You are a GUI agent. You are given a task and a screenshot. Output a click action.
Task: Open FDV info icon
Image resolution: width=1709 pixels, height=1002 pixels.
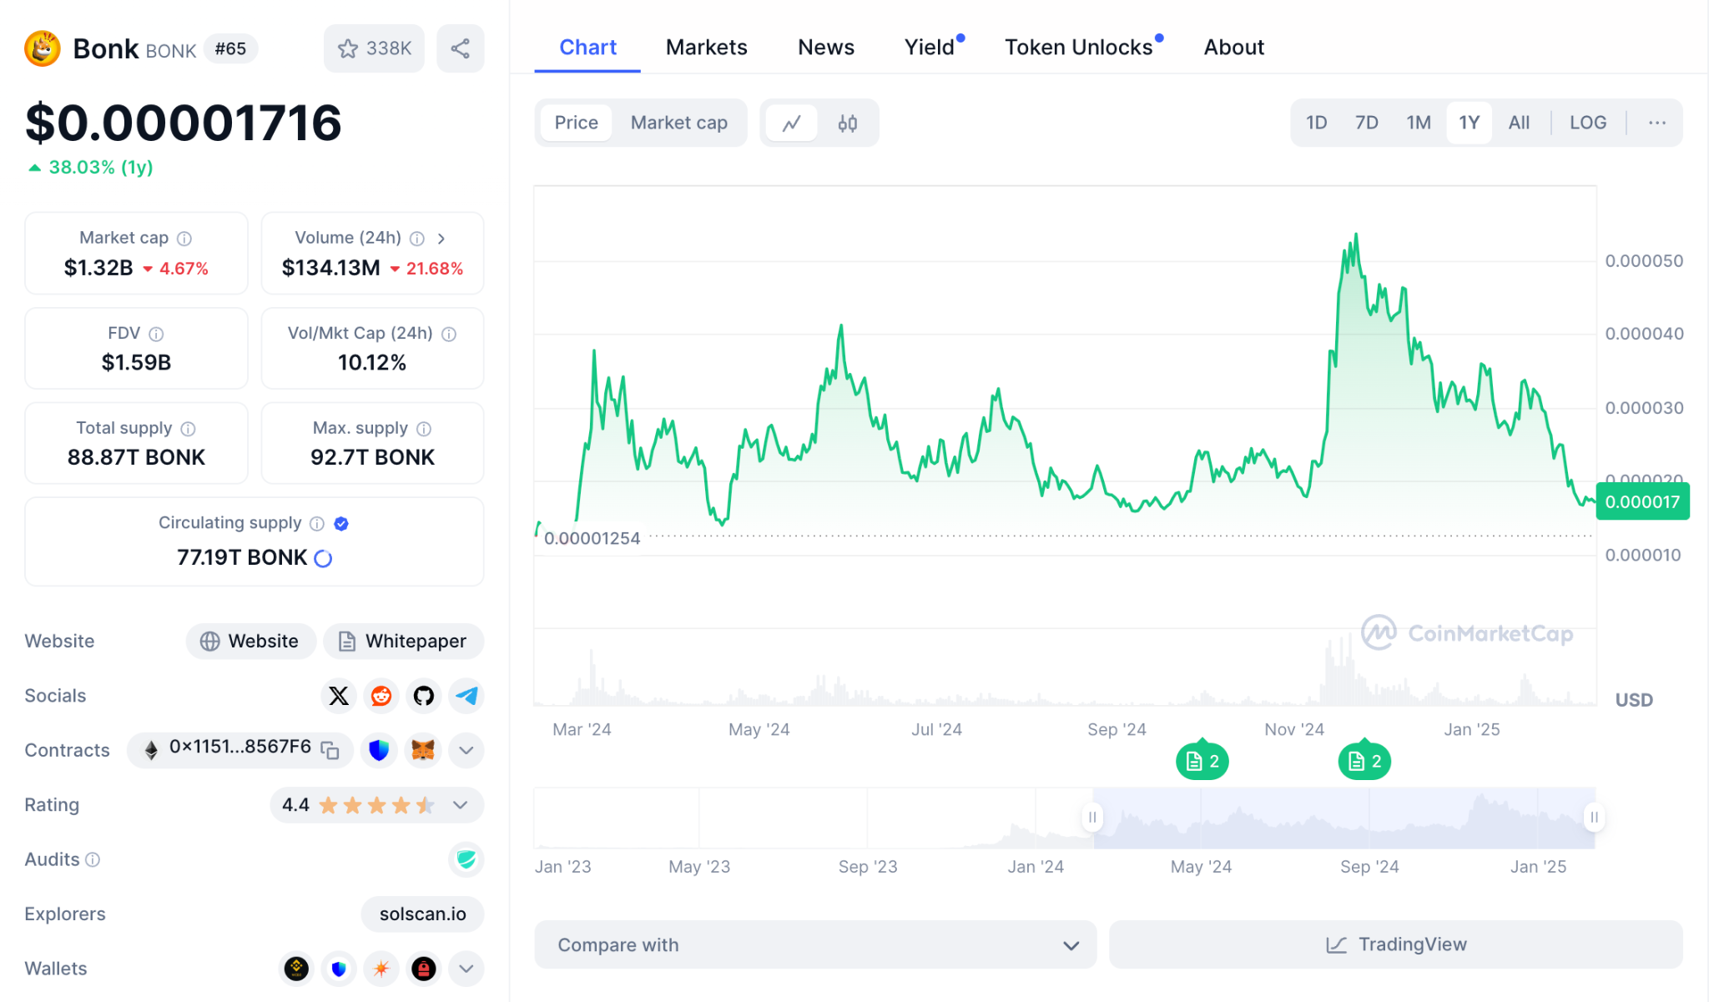coord(156,334)
